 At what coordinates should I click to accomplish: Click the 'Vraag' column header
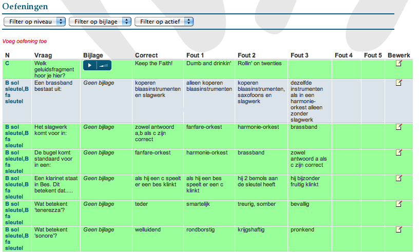[x=43, y=55]
